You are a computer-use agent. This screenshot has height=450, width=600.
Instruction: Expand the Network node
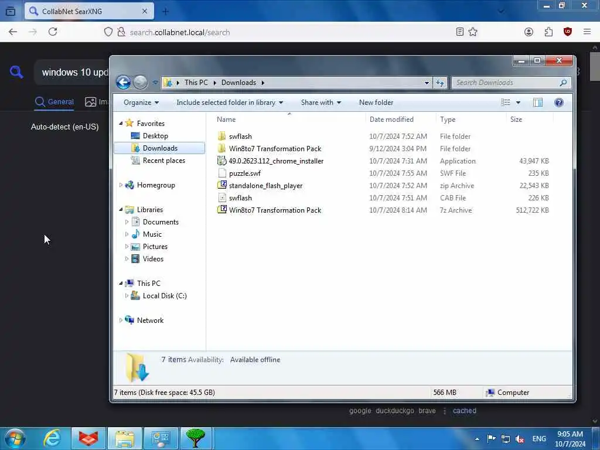121,321
